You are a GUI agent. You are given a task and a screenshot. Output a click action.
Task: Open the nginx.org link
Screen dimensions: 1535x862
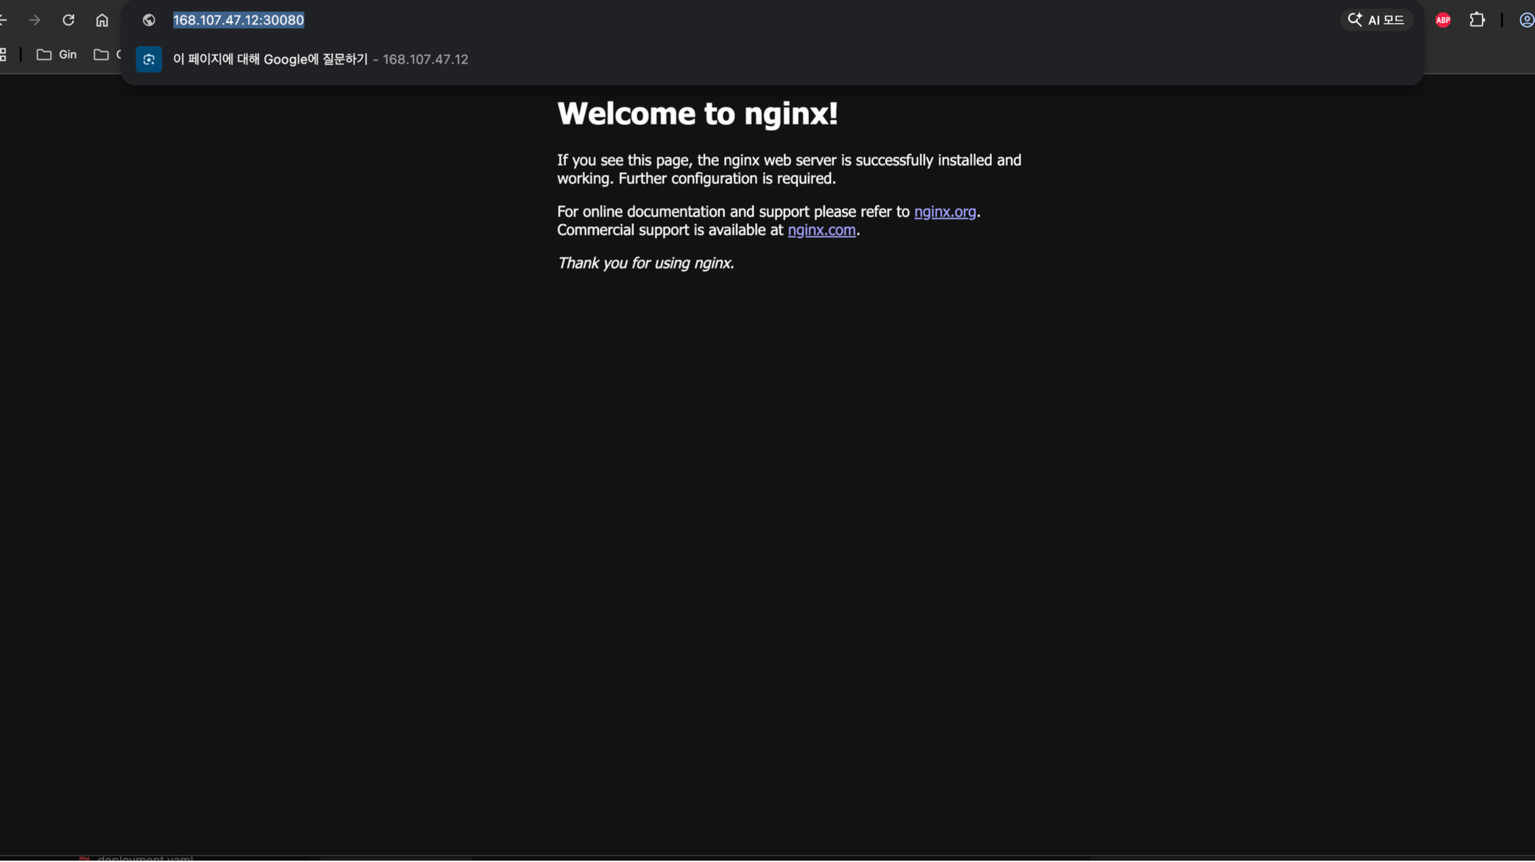tap(944, 212)
